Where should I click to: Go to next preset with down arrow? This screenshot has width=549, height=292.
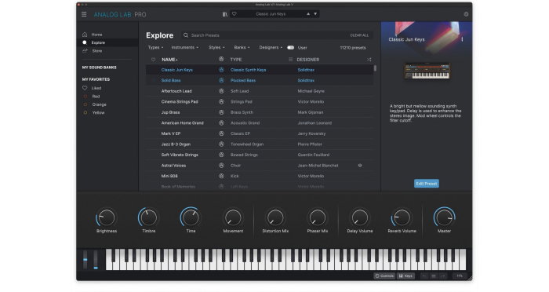click(x=315, y=14)
